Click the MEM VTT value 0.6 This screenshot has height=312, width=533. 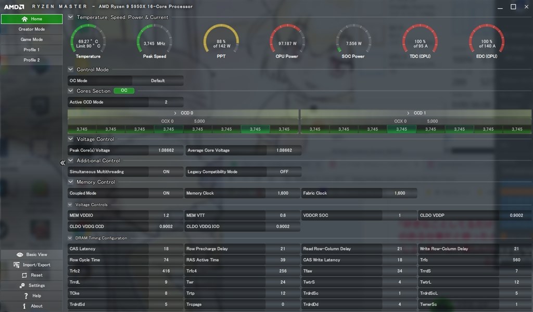point(283,215)
